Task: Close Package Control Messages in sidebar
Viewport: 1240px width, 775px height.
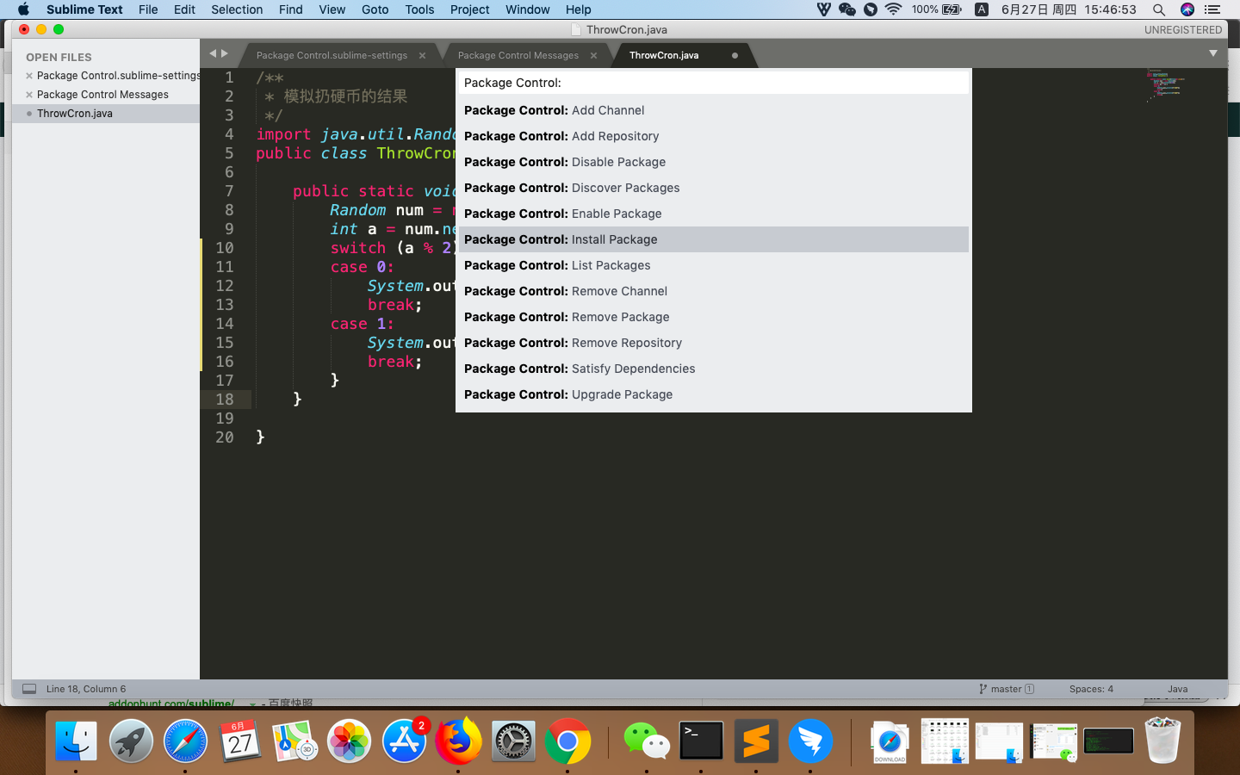Action: (29, 95)
